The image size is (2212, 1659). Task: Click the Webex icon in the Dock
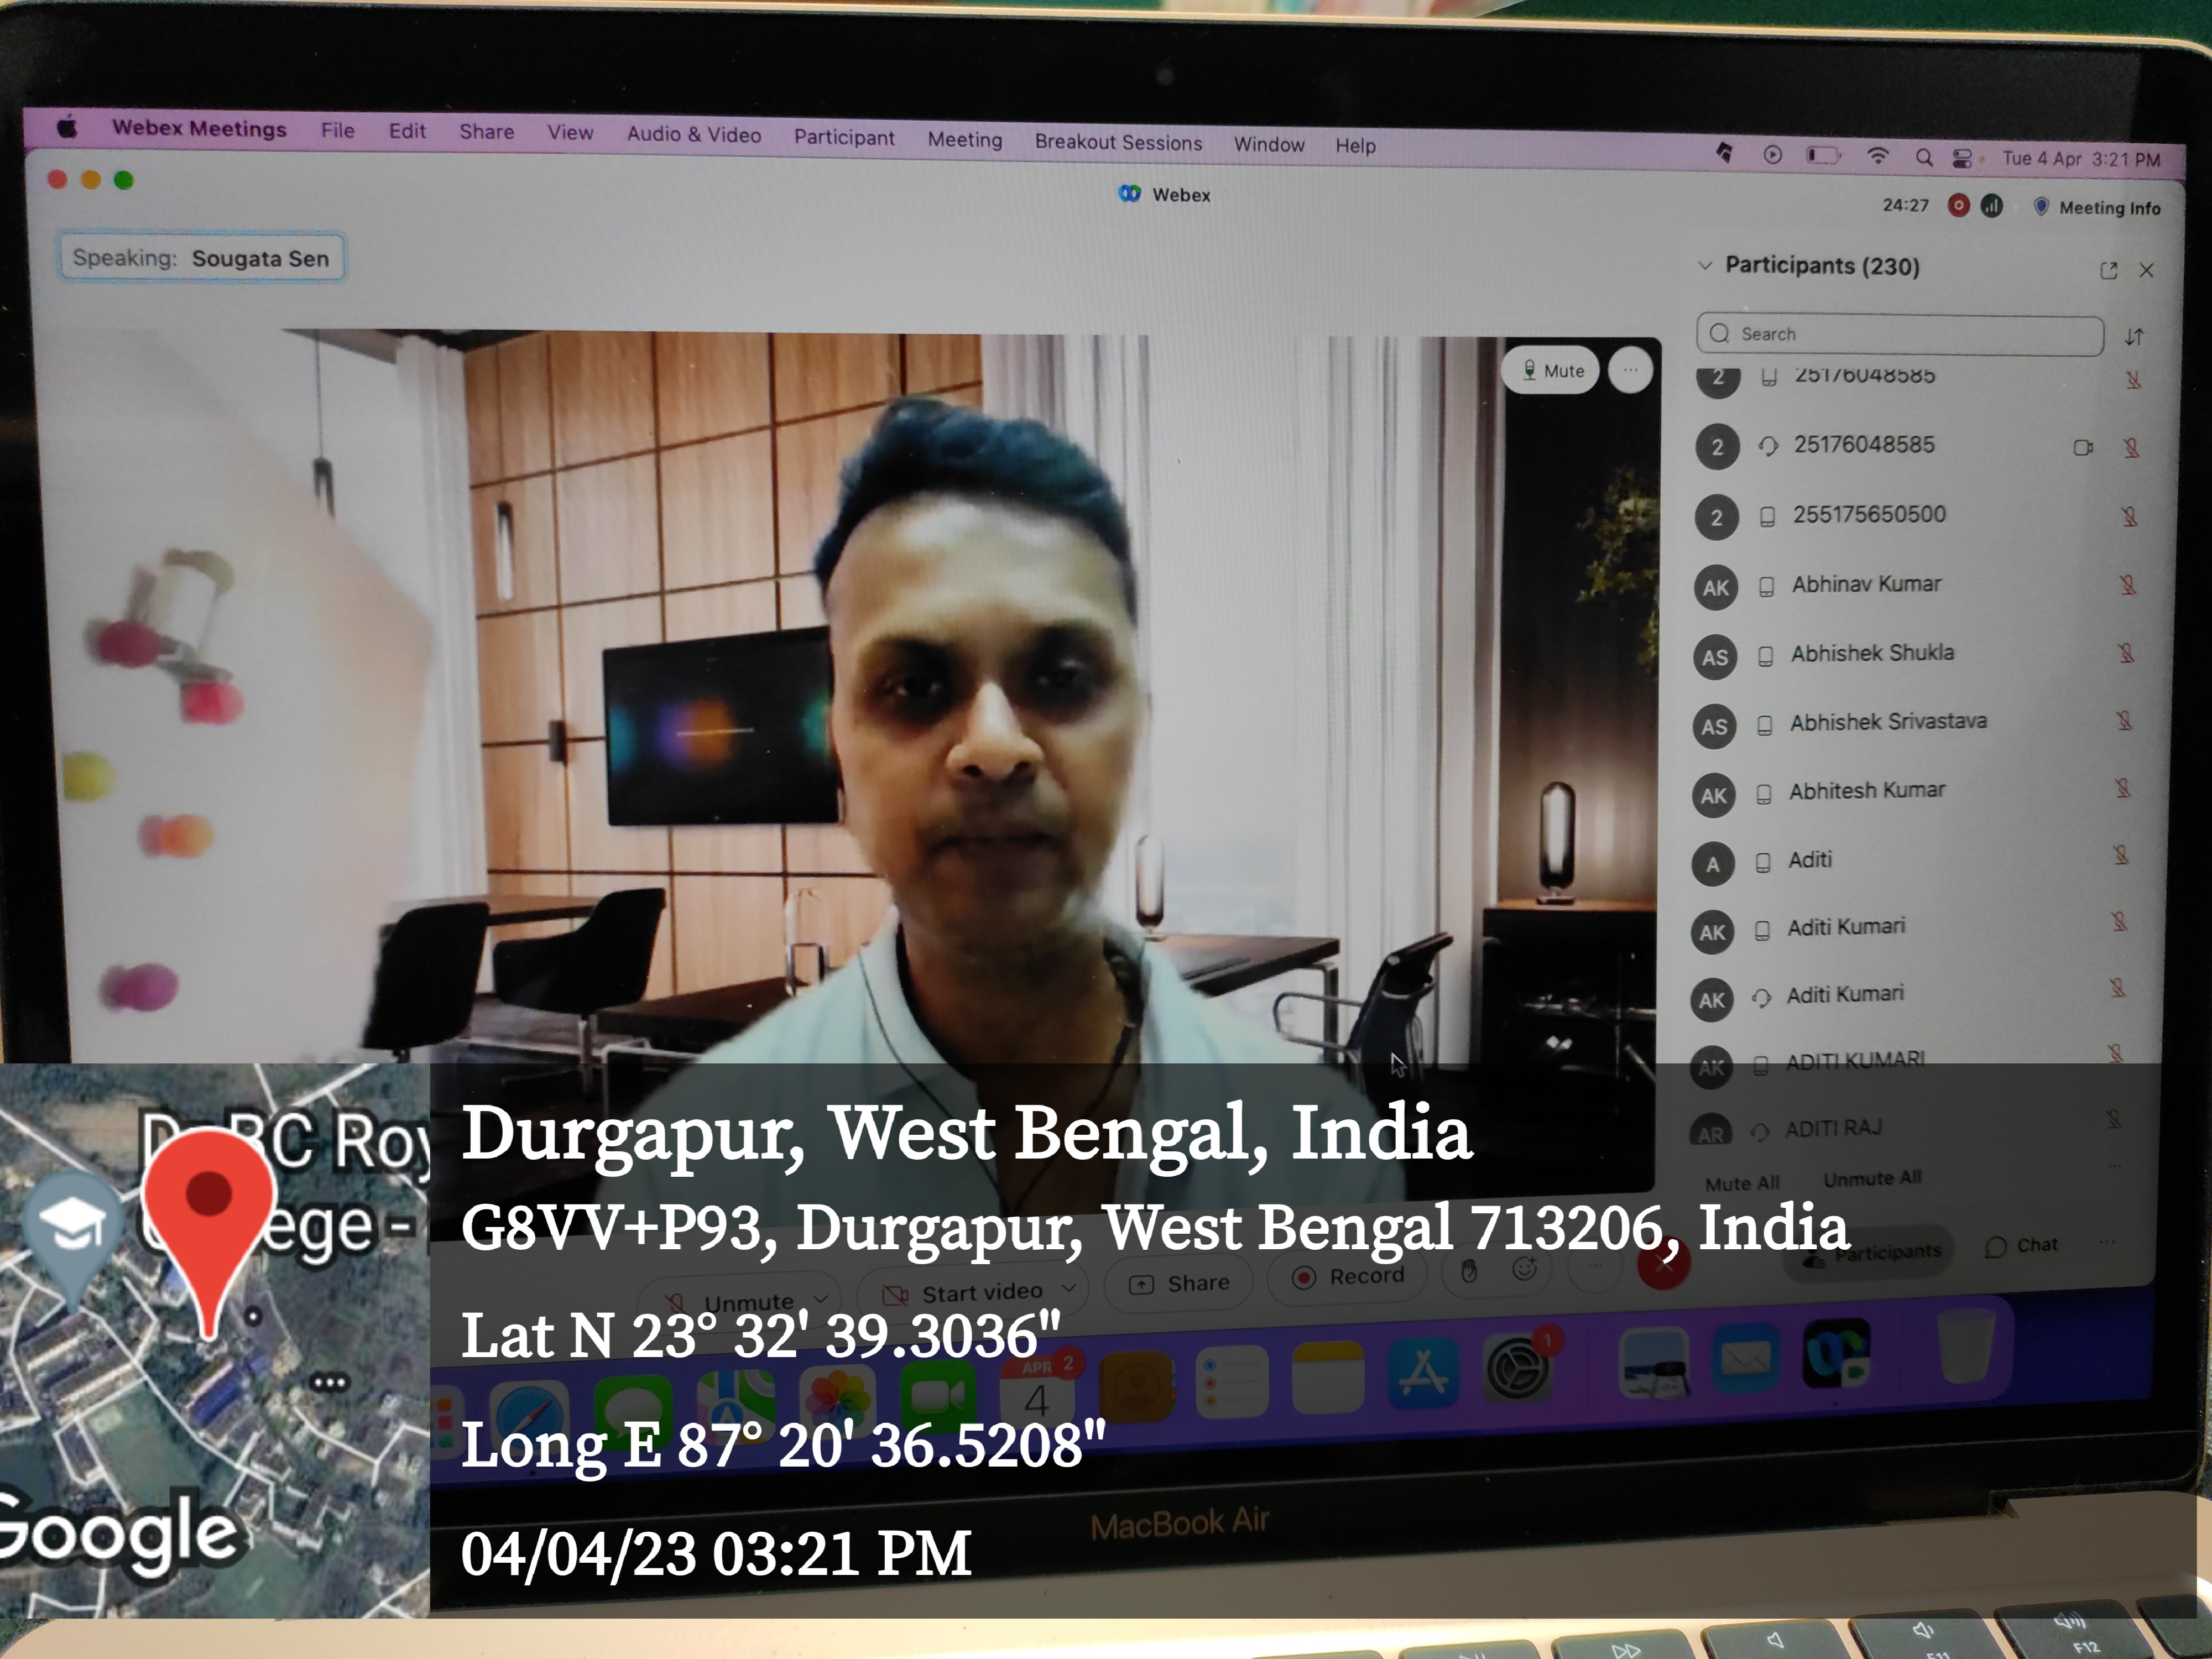point(1836,1354)
